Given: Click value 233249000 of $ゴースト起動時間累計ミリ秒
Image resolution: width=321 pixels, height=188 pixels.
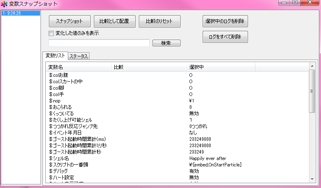Looking at the screenshot, I should 200,146.
